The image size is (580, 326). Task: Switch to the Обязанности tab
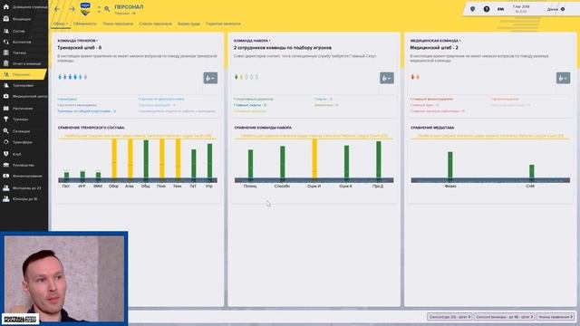[84, 24]
